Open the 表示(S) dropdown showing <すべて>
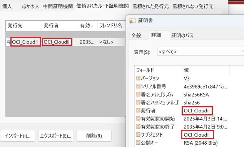Image resolution: width=244 pixels, height=147 pixels. [201, 51]
